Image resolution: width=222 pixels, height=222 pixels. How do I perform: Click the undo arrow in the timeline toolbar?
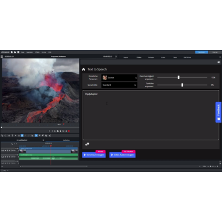coord(2,135)
